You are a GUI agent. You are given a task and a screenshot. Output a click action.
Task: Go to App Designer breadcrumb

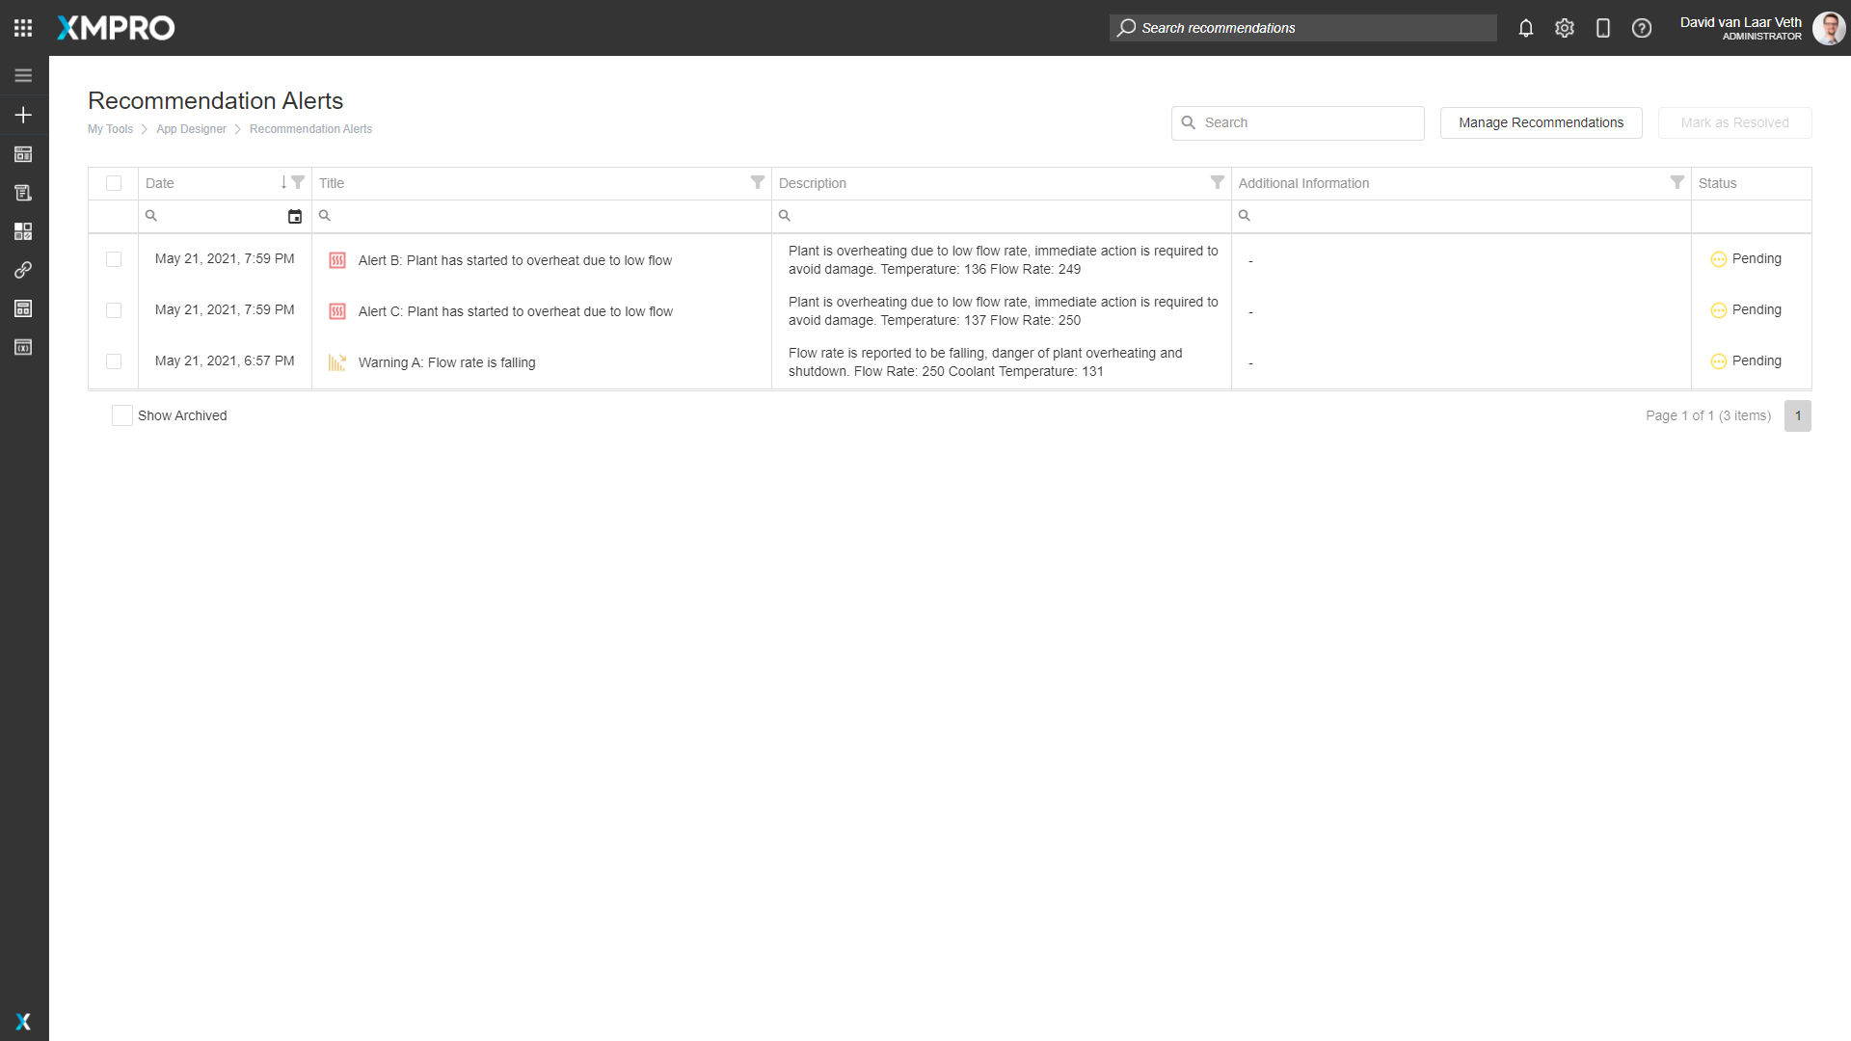click(x=191, y=129)
